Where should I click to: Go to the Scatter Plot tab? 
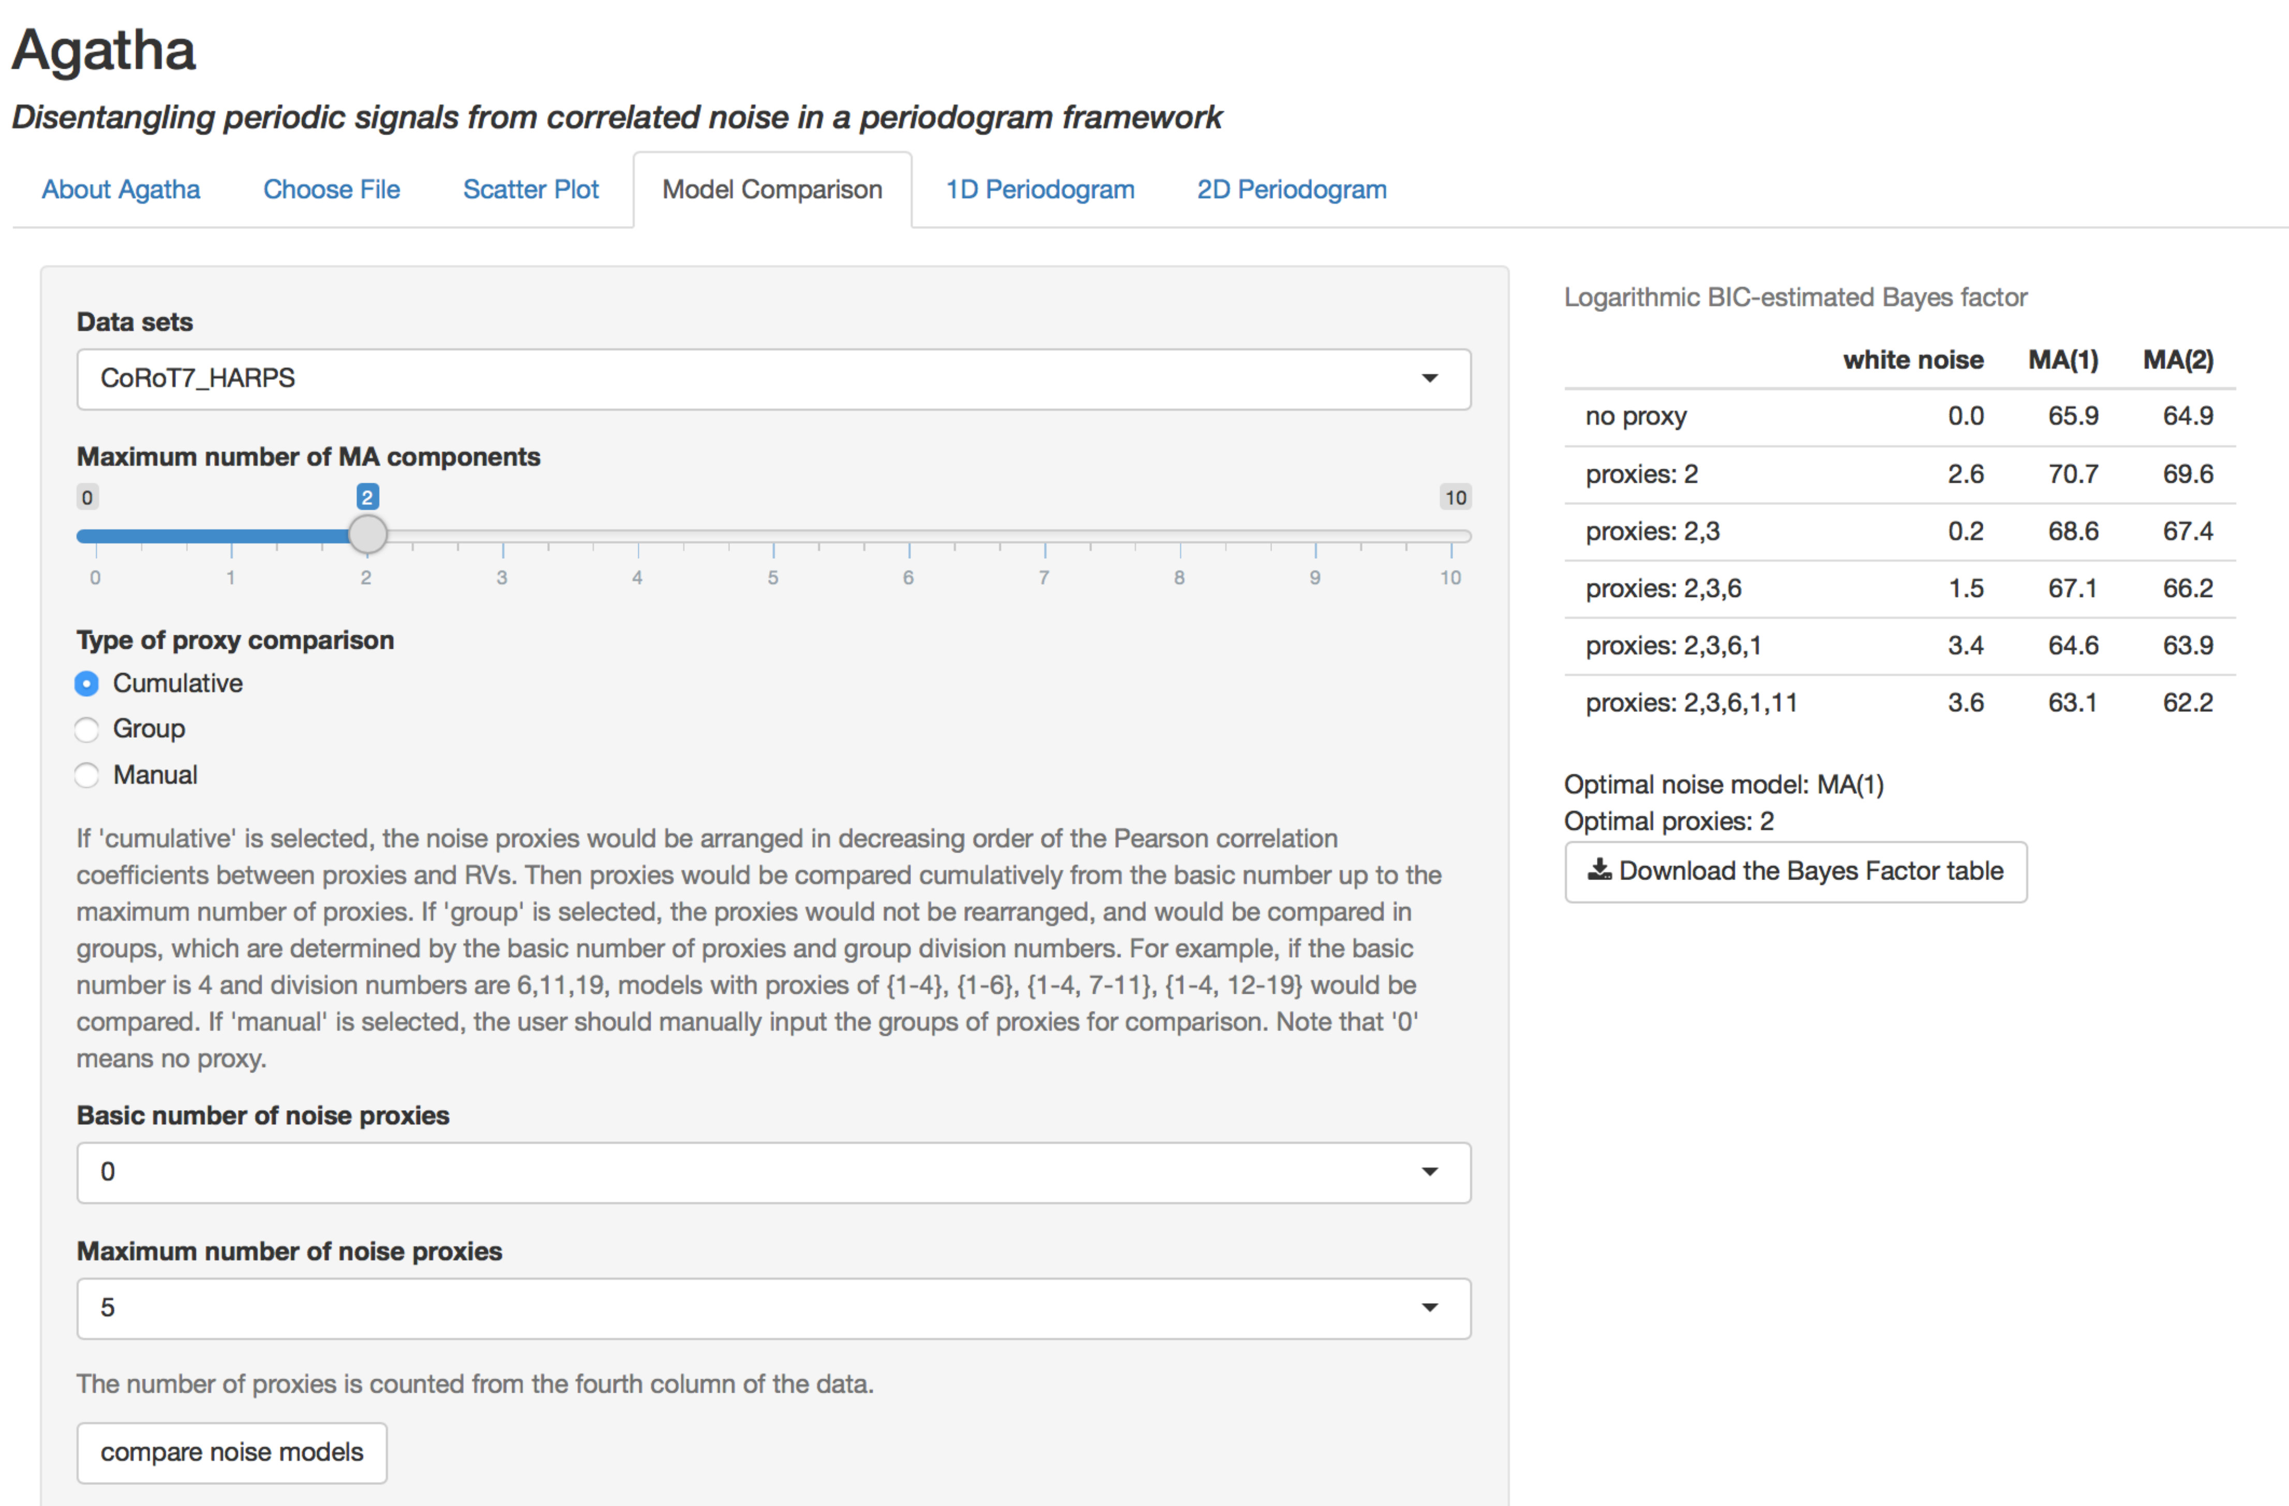click(x=531, y=189)
